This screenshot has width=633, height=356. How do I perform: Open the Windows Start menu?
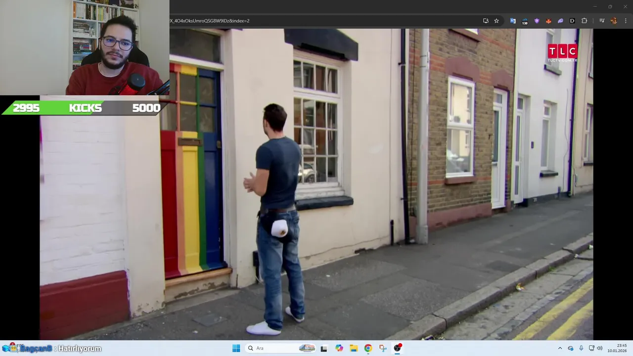pyautogui.click(x=236, y=348)
